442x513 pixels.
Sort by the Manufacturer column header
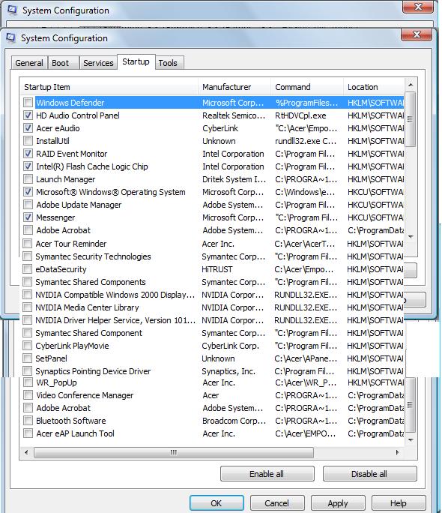click(234, 87)
